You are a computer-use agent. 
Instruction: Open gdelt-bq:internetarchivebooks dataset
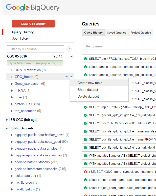tap(36, 169)
